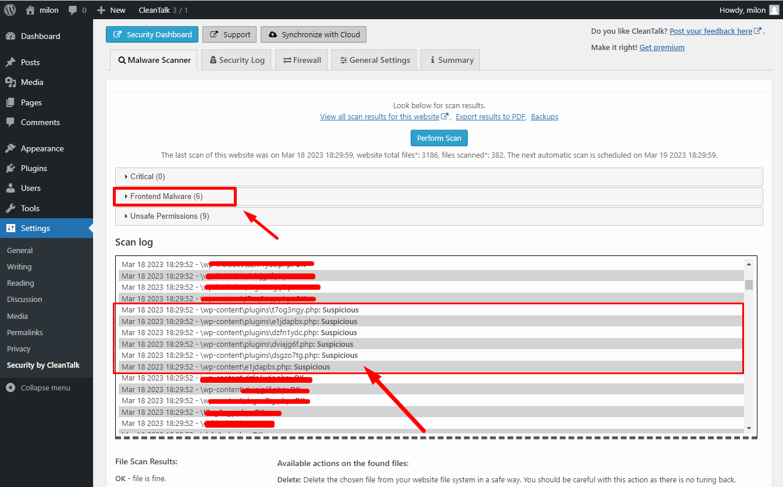Click the scan log scrollbar thumb
783x487 pixels.
point(749,285)
